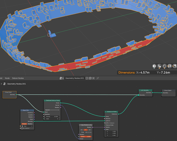Click the circular ring overlay icon
Viewport: 177px width, 141px height.
(164, 66)
